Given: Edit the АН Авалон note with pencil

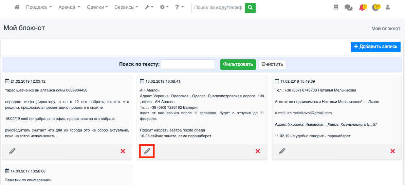Looking at the screenshot, I should [147, 151].
